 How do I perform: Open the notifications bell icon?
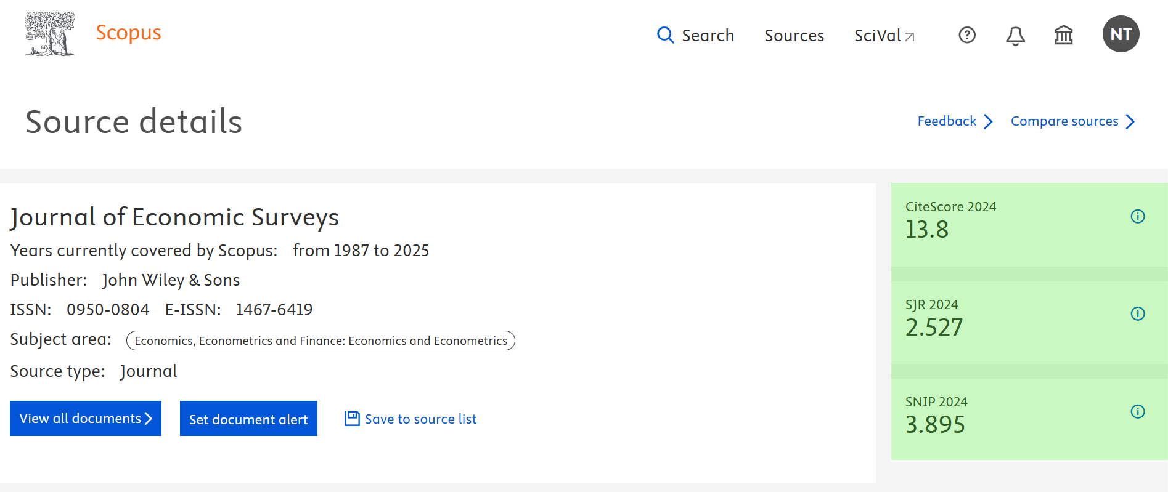coord(1015,36)
